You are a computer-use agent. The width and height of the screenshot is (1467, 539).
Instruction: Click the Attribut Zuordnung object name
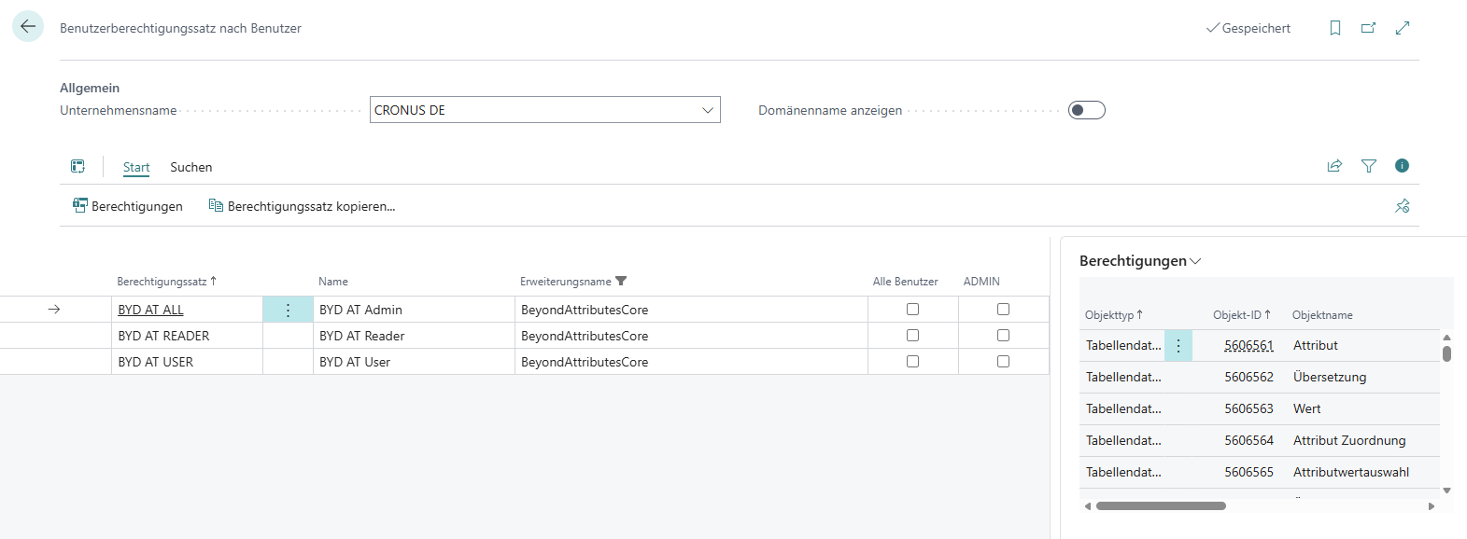[x=1349, y=440]
